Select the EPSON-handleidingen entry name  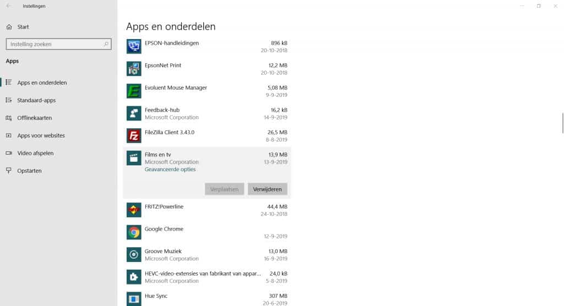172,43
